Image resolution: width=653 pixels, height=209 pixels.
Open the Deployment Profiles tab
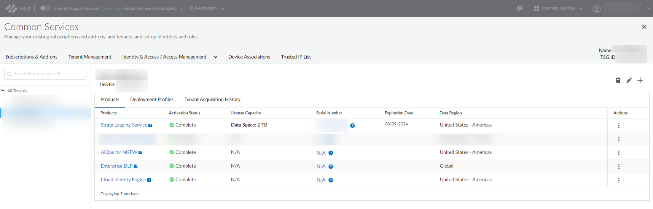point(152,99)
